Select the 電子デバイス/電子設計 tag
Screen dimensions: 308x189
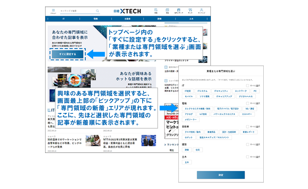tap(228, 109)
